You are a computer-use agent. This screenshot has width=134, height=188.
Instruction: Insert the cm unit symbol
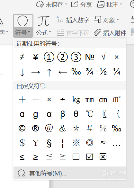(x=103, y=100)
